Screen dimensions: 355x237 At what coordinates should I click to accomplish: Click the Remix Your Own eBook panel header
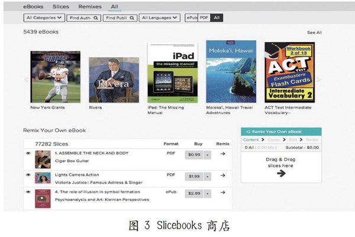click(281, 132)
